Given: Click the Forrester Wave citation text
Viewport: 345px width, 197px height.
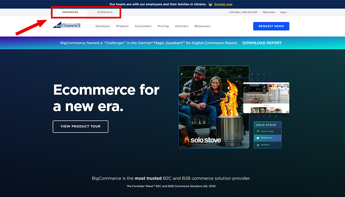Looking at the screenshot, I should click(x=171, y=186).
